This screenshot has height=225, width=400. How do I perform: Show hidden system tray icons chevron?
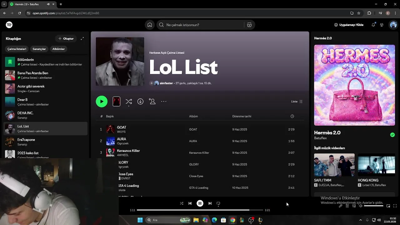(x=360, y=220)
